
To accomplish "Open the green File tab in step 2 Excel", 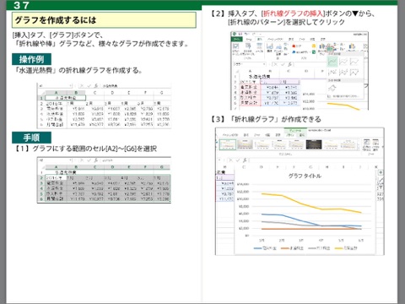I will click(x=237, y=40).
